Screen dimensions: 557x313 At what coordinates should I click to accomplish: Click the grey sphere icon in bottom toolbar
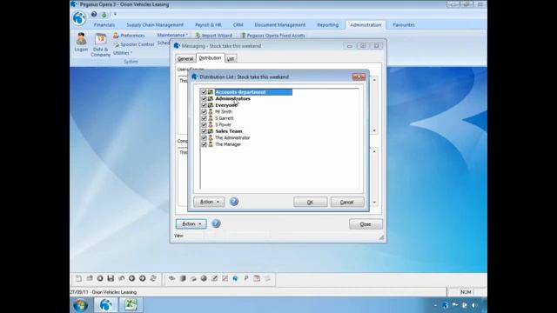coord(204,278)
